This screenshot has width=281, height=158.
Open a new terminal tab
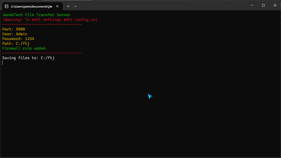click(68, 6)
